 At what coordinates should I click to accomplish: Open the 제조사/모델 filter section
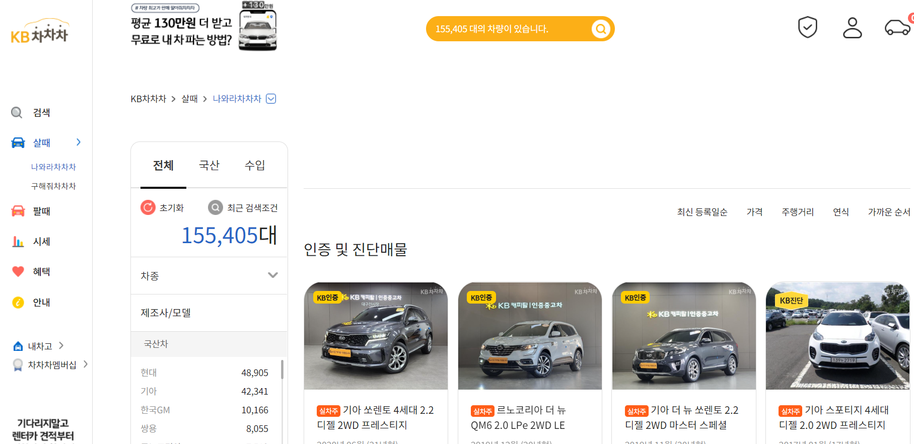(209, 313)
